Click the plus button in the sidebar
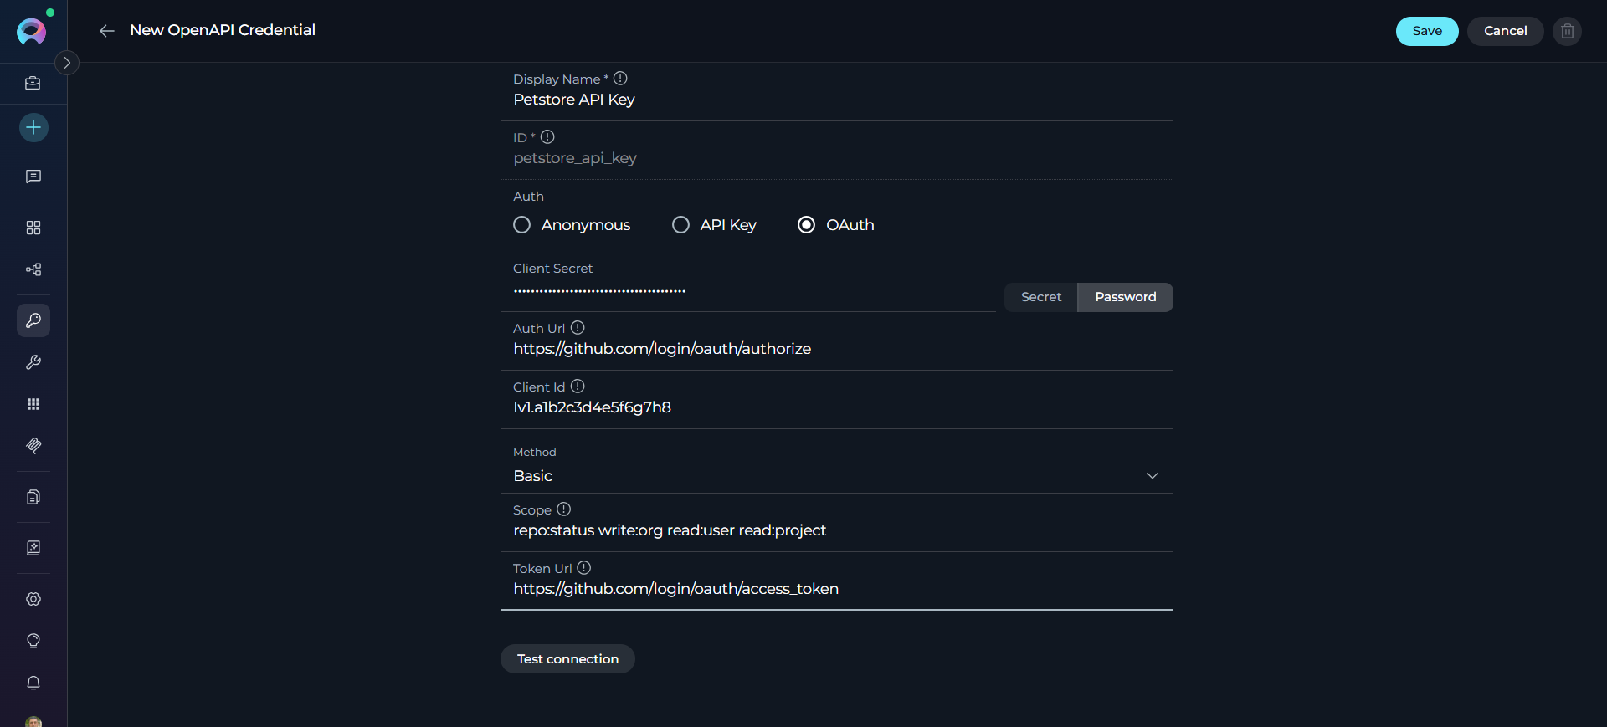 tap(33, 127)
